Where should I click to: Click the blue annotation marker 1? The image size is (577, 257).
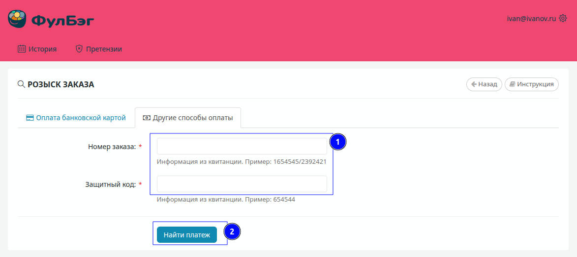click(338, 142)
